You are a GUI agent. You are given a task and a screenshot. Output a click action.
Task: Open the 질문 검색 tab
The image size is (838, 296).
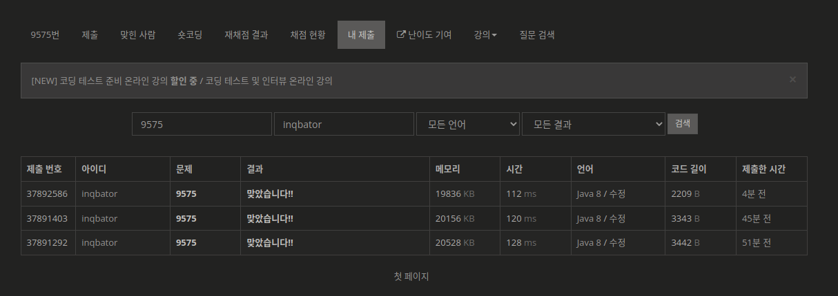pos(537,34)
